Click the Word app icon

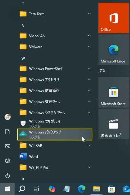23,156
